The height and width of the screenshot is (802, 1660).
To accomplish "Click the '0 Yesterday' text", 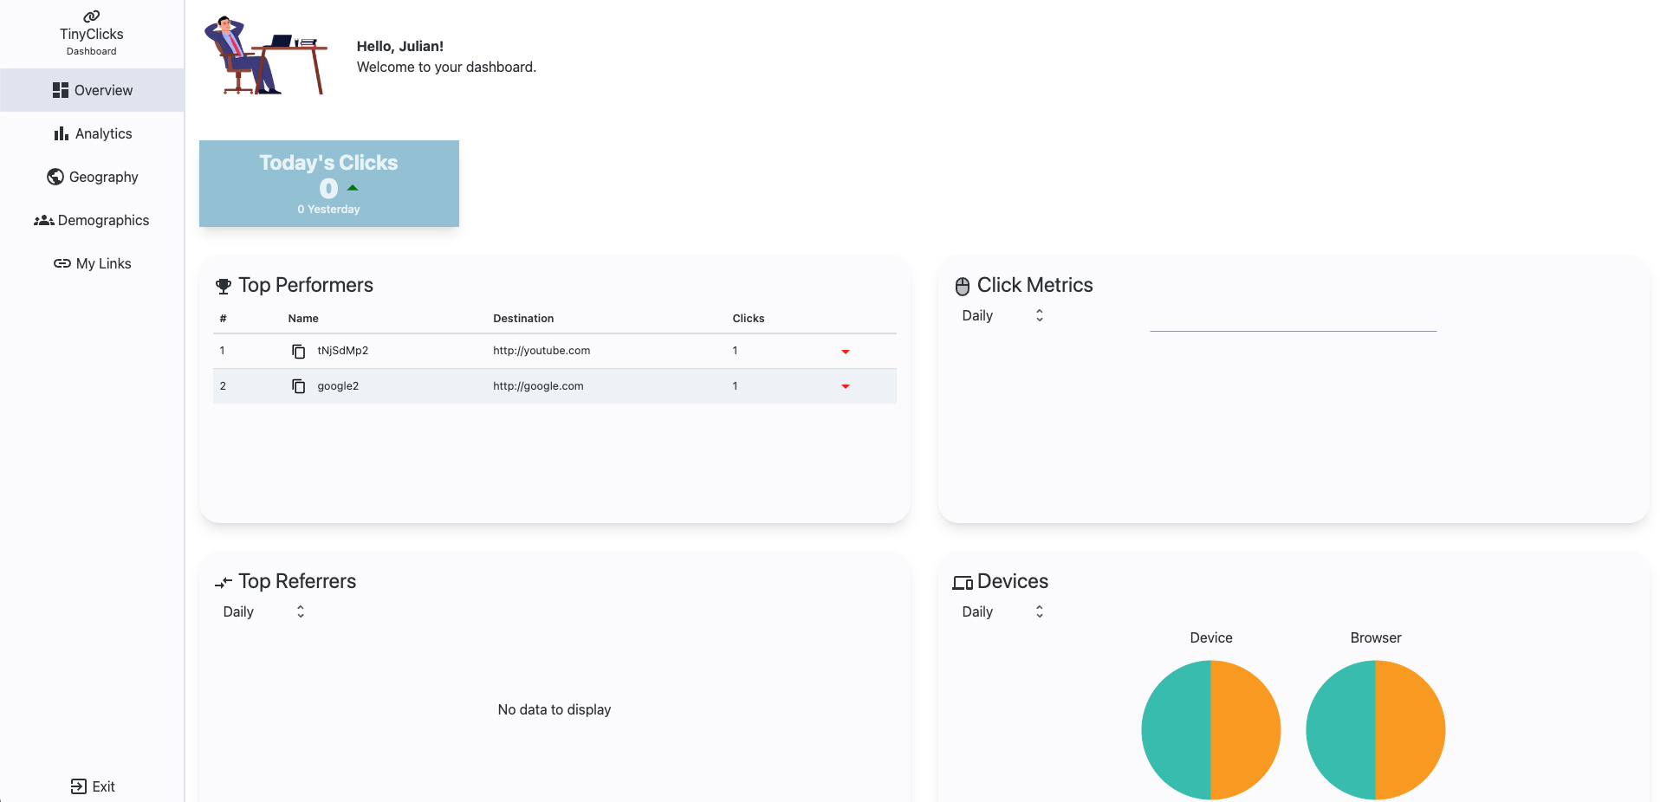I will pyautogui.click(x=328, y=210).
